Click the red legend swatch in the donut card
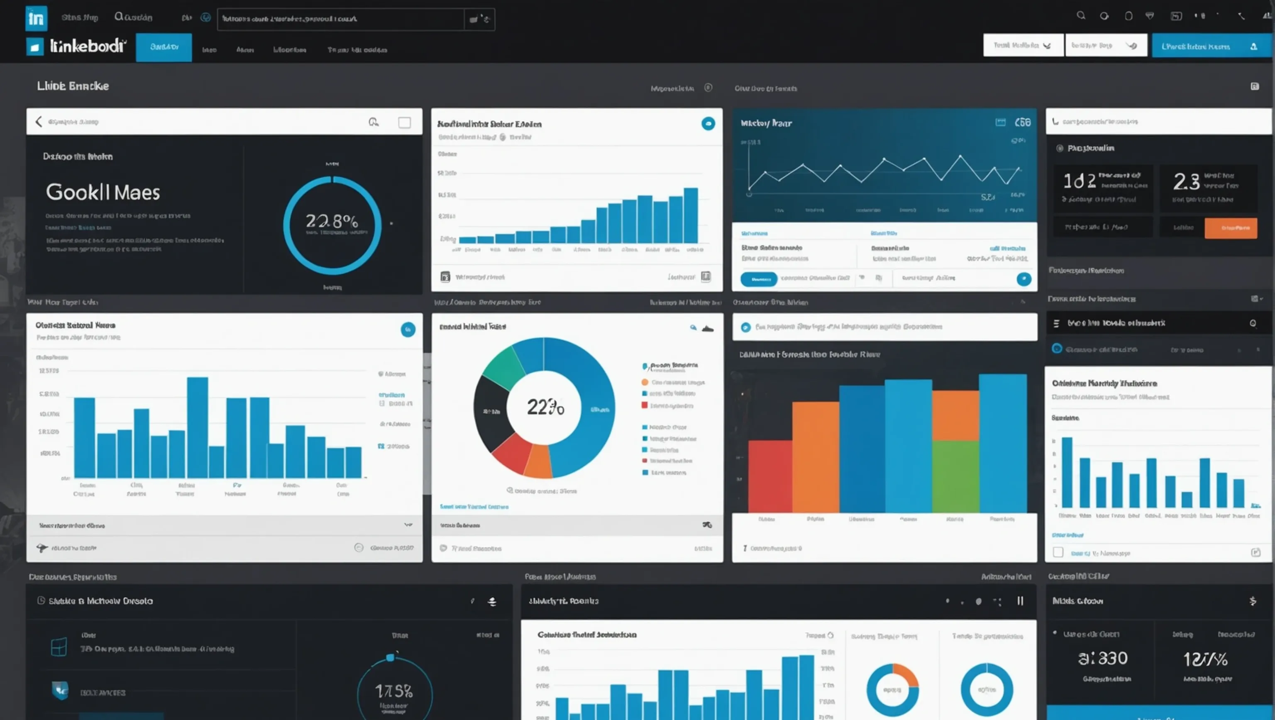This screenshot has height=720, width=1275. pos(645,405)
